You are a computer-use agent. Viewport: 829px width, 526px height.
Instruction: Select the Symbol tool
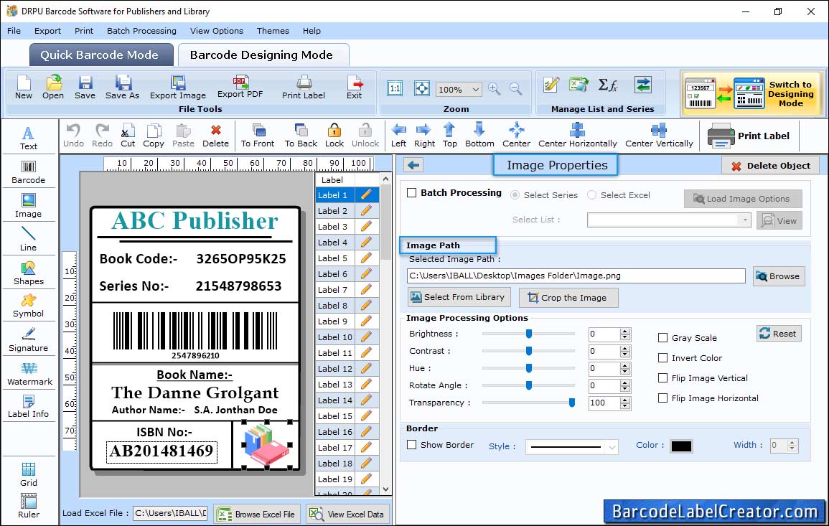[x=29, y=306]
